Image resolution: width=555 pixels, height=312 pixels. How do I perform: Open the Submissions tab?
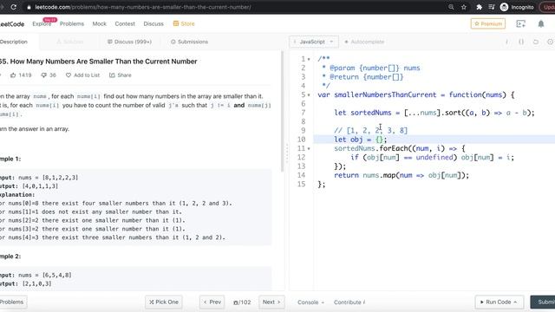189,42
